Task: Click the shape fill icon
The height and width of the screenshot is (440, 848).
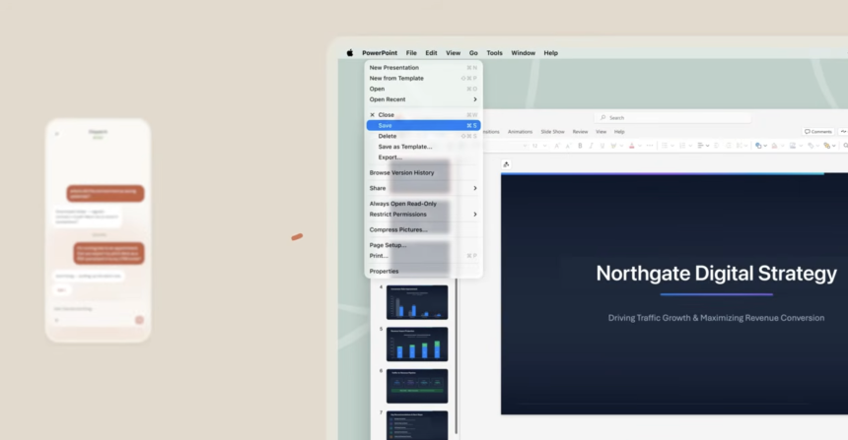Action: click(774, 146)
